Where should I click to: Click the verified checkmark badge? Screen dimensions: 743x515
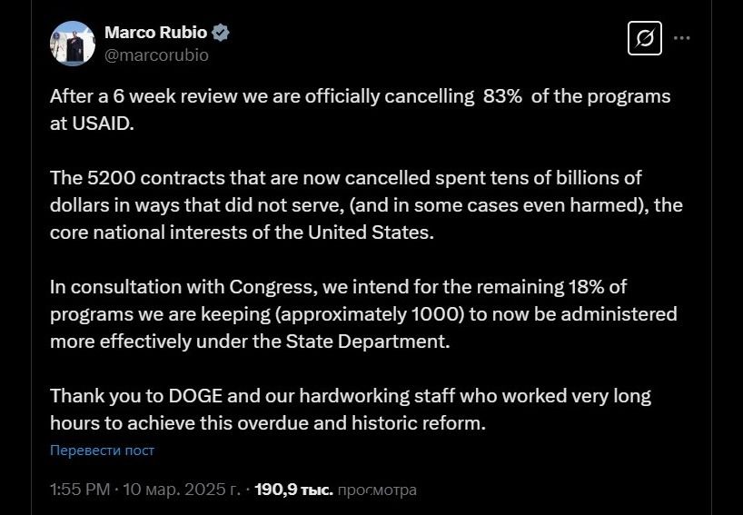(221, 33)
